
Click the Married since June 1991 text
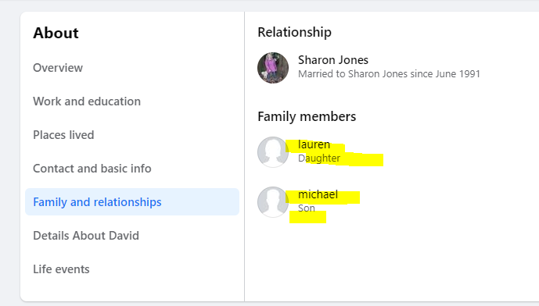[389, 73]
